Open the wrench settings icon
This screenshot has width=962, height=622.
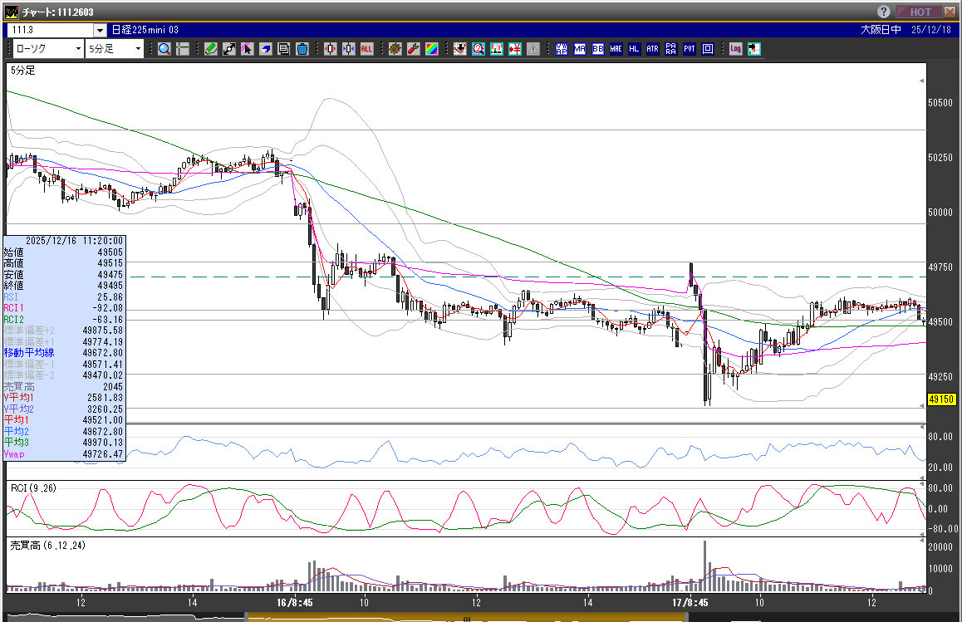click(413, 49)
